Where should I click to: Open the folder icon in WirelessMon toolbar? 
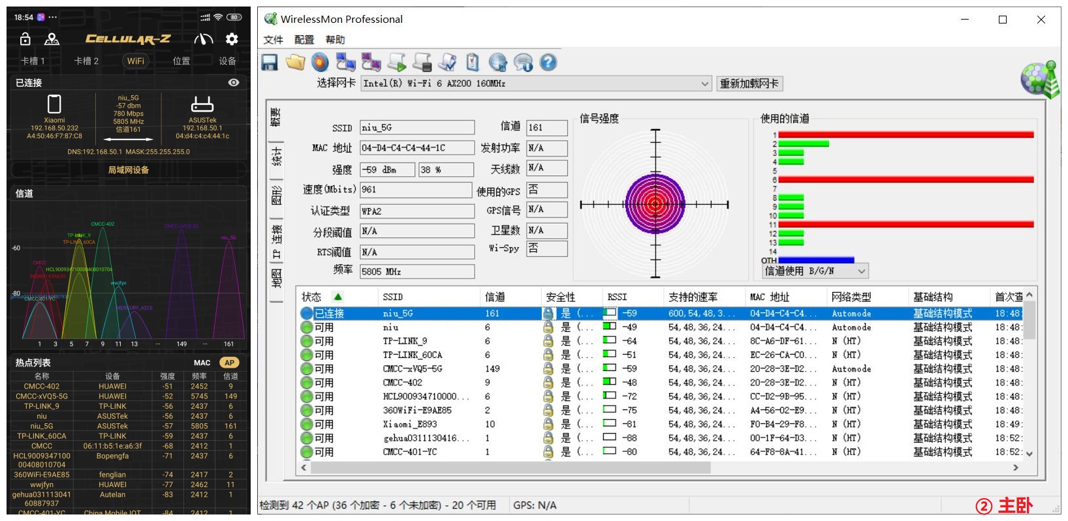click(x=295, y=63)
